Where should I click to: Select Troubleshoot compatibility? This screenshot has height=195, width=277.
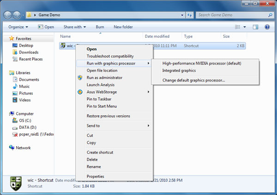pyautogui.click(x=114, y=56)
